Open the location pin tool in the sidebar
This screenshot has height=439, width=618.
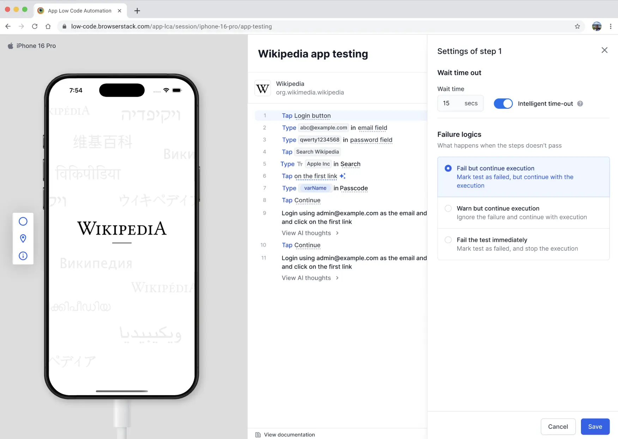(x=23, y=239)
